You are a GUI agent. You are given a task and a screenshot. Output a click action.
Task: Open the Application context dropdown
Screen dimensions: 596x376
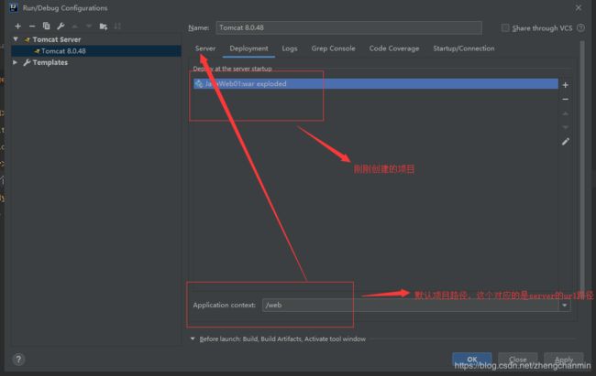565,305
